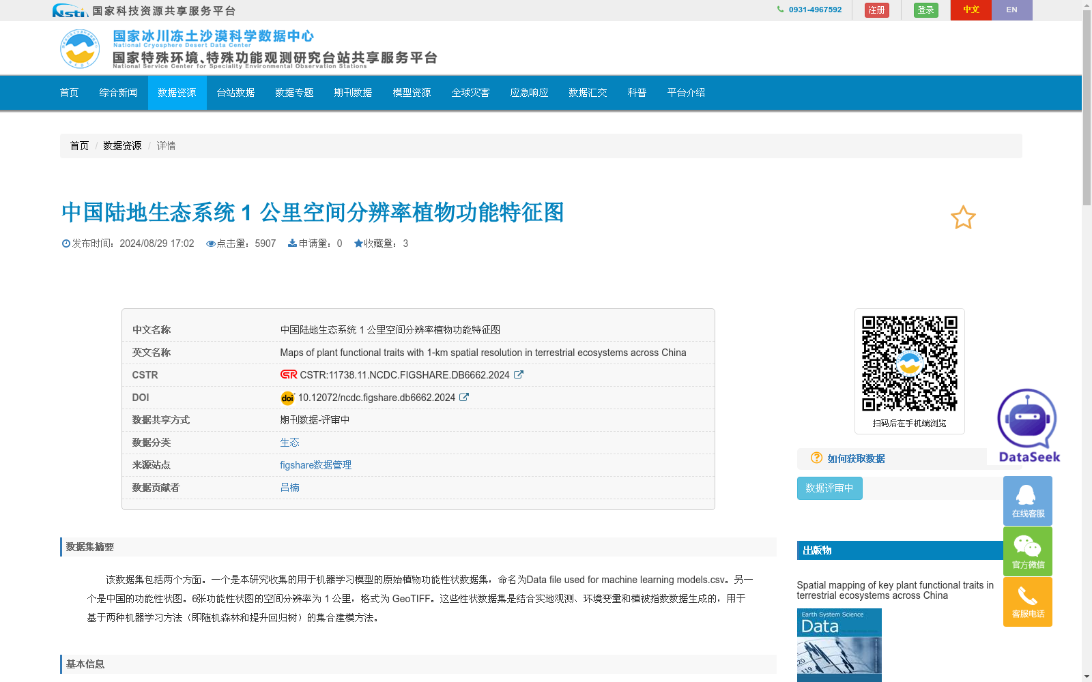The image size is (1092, 682).
Task: Open the 综合新闻 menu item
Action: tap(119, 93)
